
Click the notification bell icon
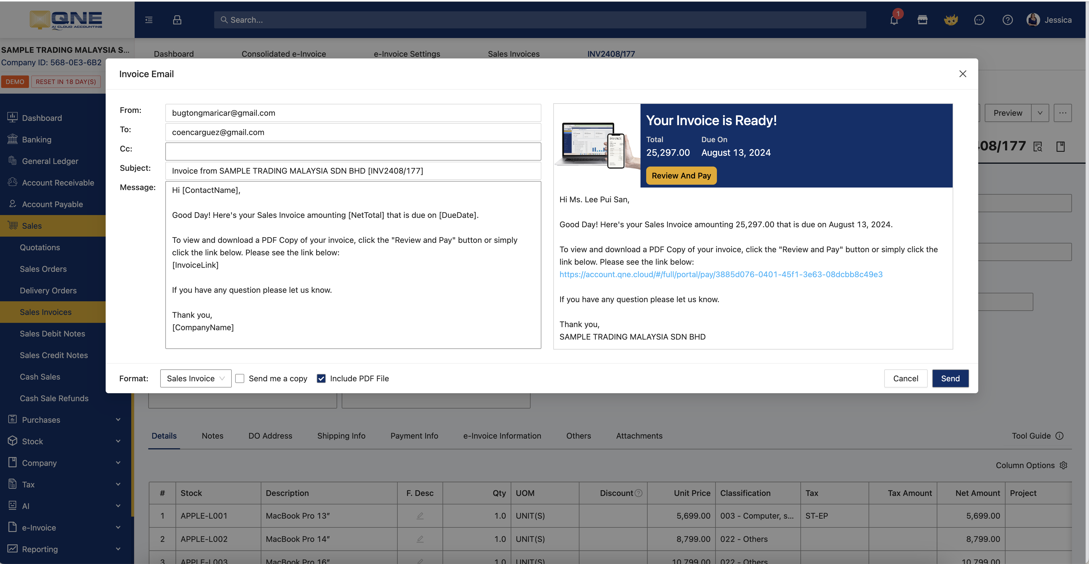(894, 20)
